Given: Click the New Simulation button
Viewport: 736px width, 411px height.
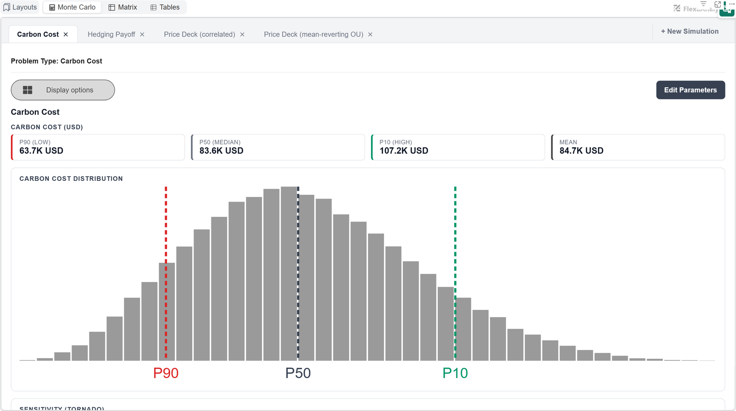Looking at the screenshot, I should coord(690,31).
